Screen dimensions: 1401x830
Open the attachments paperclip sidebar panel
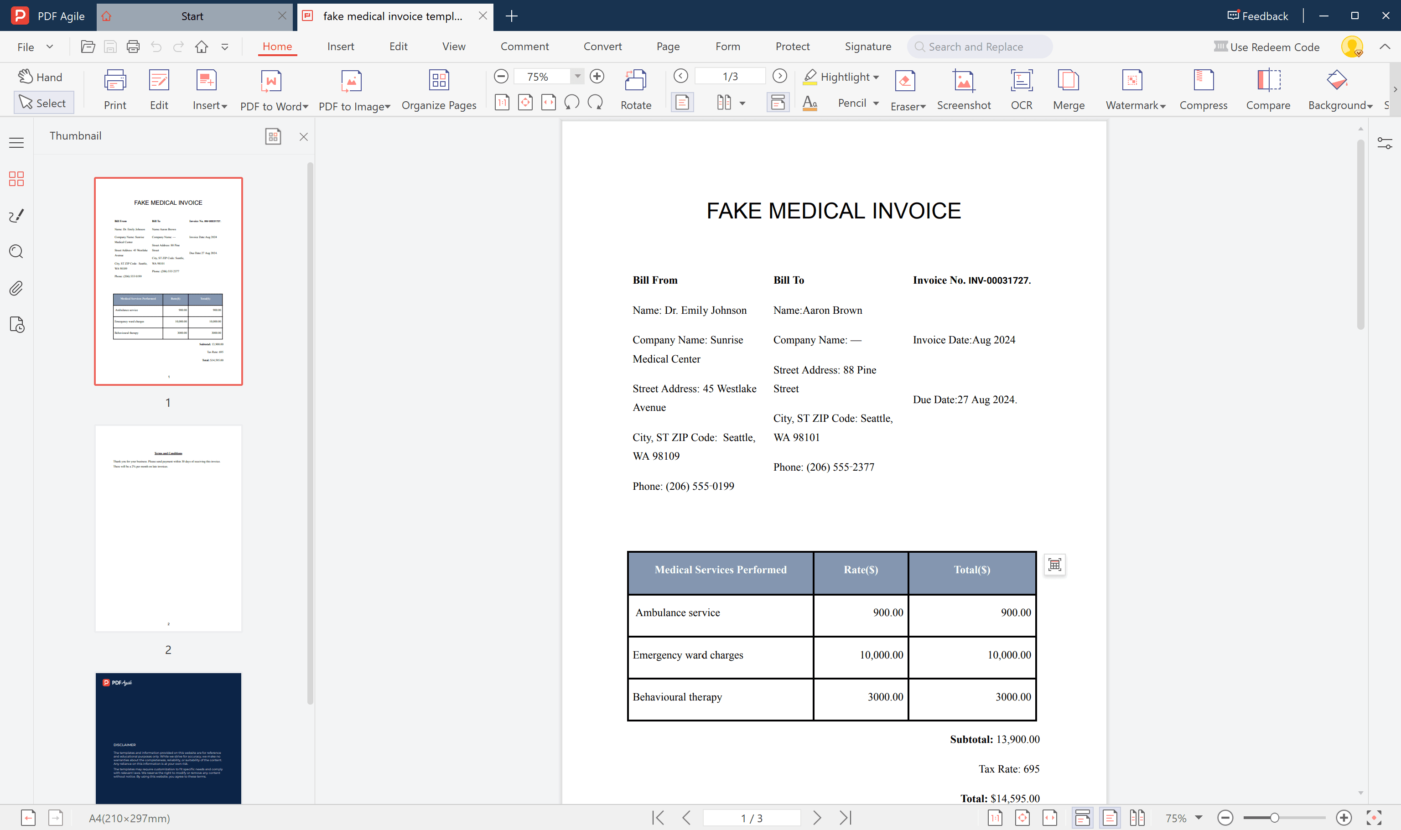(16, 288)
